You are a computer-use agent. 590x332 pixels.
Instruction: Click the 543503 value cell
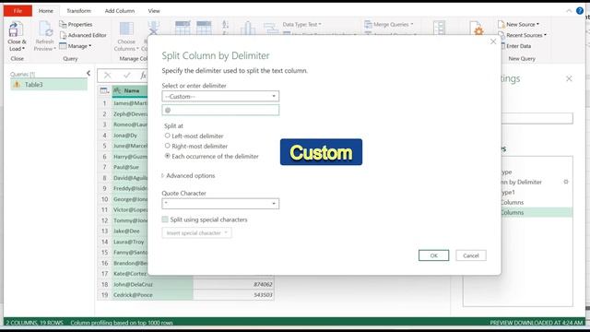[x=233, y=295]
